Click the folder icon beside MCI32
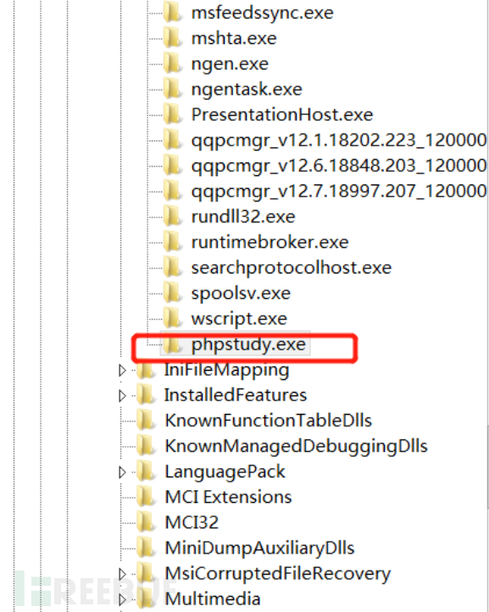This screenshot has height=612, width=489. [146, 522]
